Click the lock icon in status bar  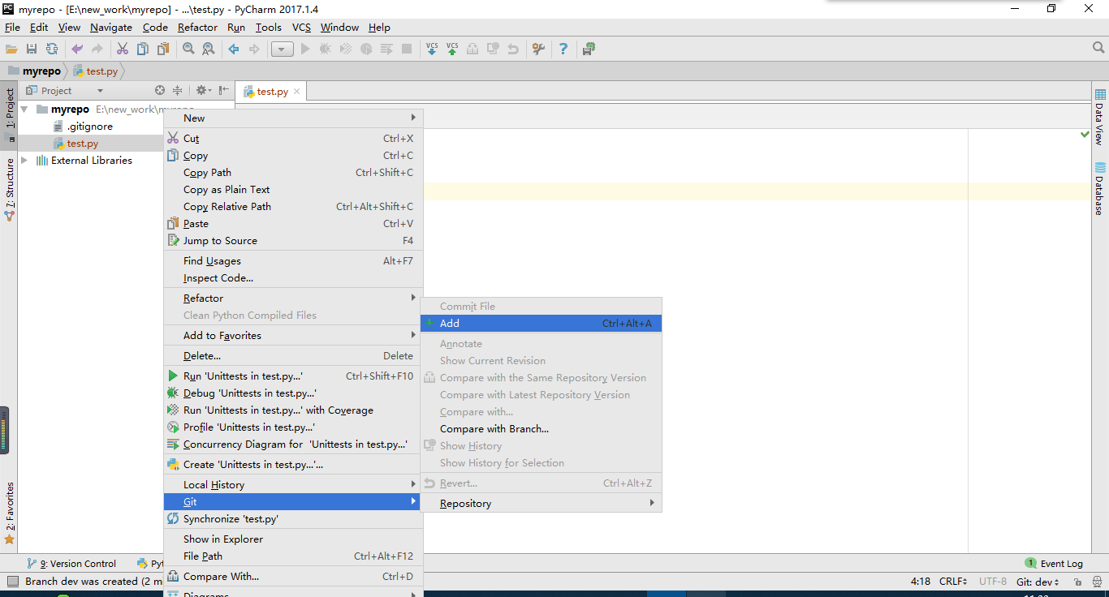pos(1077,582)
